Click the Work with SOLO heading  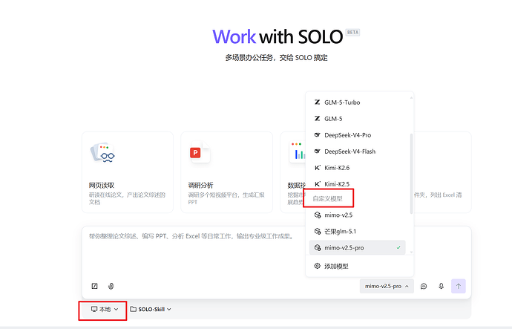(278, 36)
